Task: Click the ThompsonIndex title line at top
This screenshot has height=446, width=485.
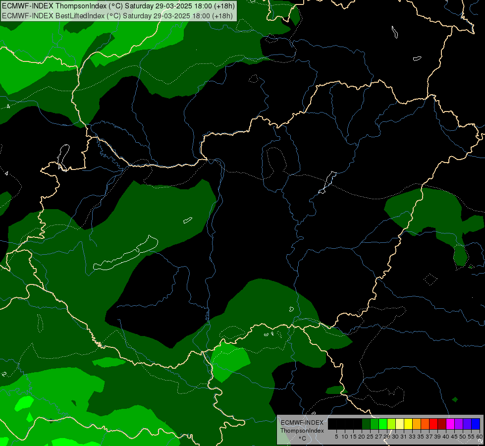Action: point(118,6)
